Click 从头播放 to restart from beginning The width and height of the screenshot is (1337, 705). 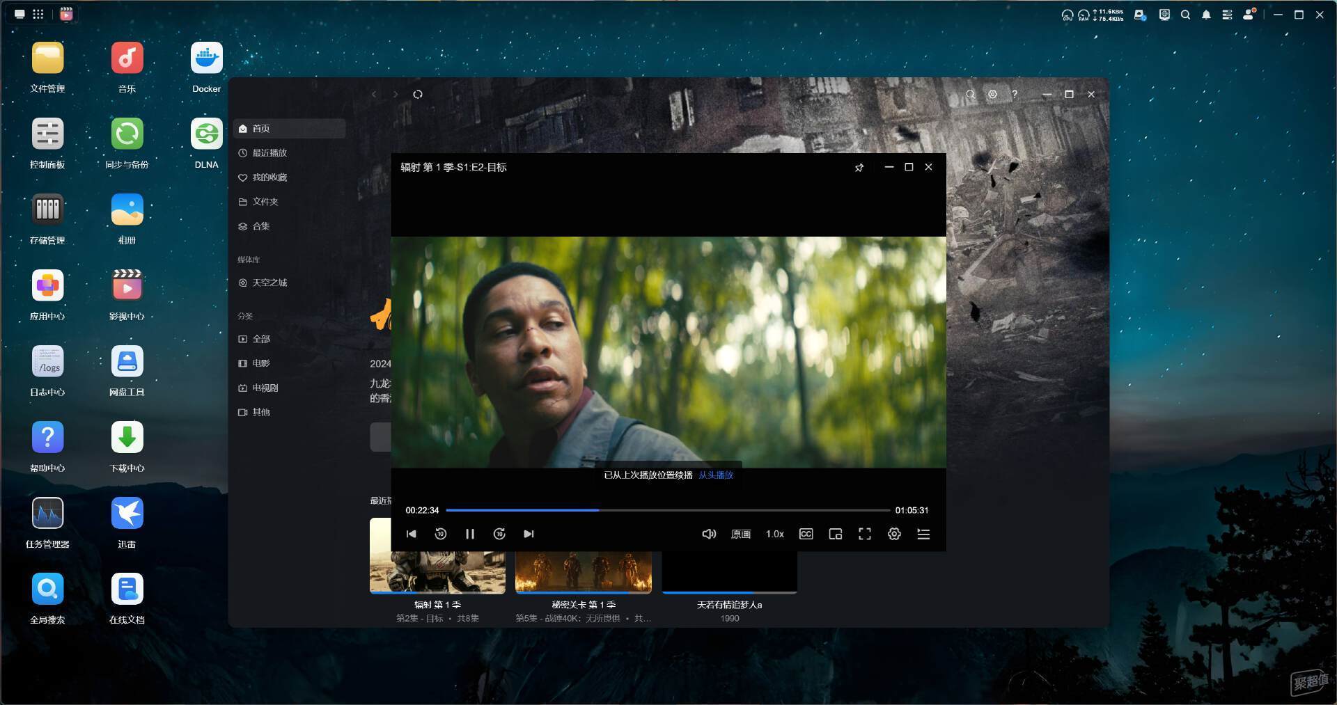pos(716,475)
